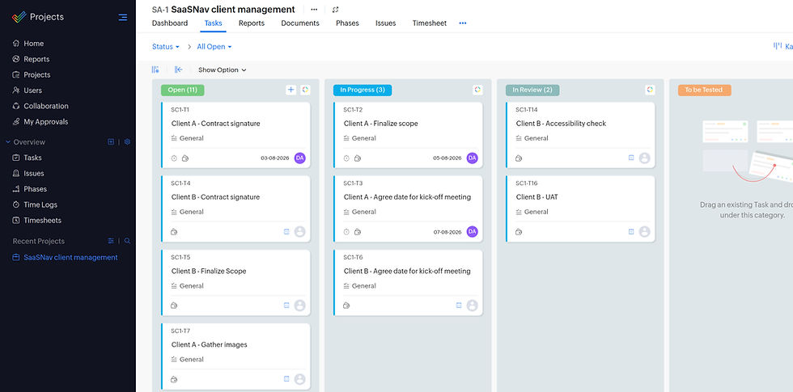This screenshot has width=793, height=392.
Task: Open Client A - Agree date for kick-off task
Action: click(407, 197)
